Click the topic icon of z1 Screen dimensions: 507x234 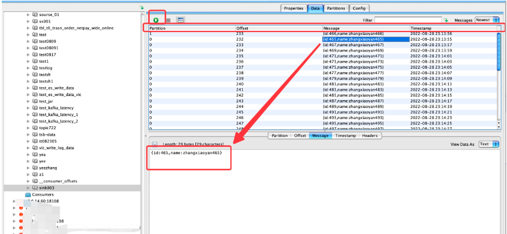[36, 174]
